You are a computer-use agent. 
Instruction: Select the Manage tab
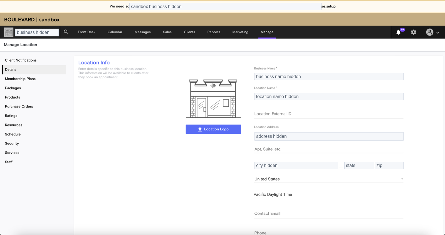click(x=267, y=32)
